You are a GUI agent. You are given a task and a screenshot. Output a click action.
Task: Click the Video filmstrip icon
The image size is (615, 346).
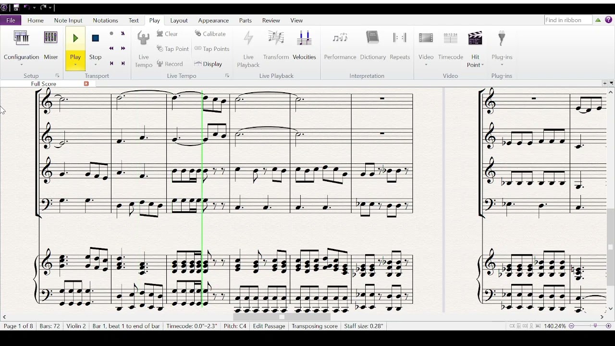(x=426, y=38)
